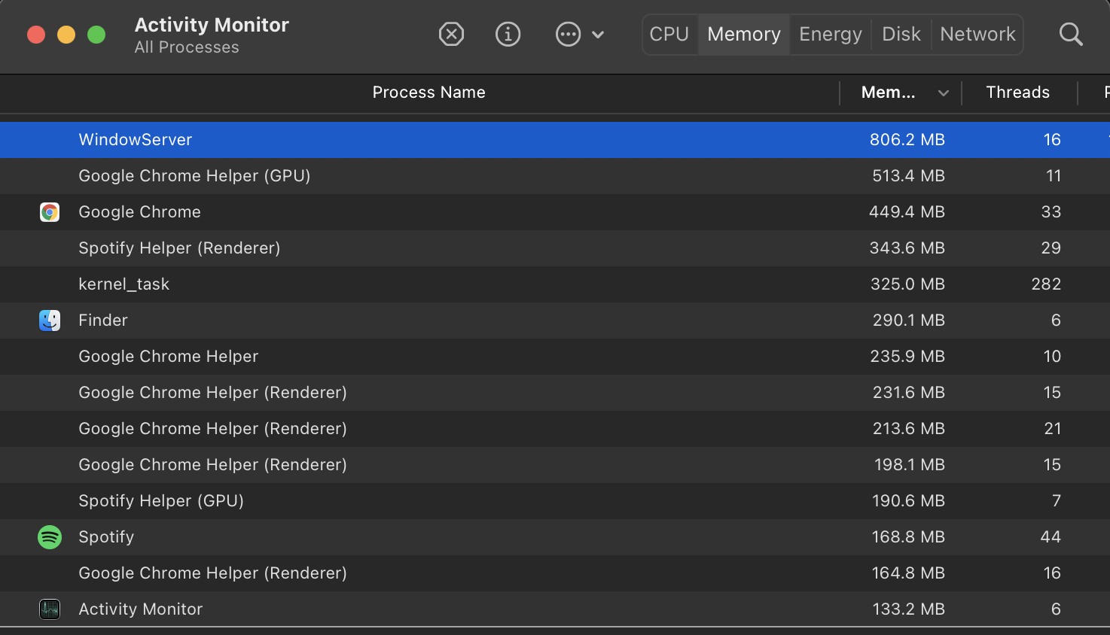The image size is (1110, 635).
Task: Click the Google Chrome app icon
Action: [50, 212]
